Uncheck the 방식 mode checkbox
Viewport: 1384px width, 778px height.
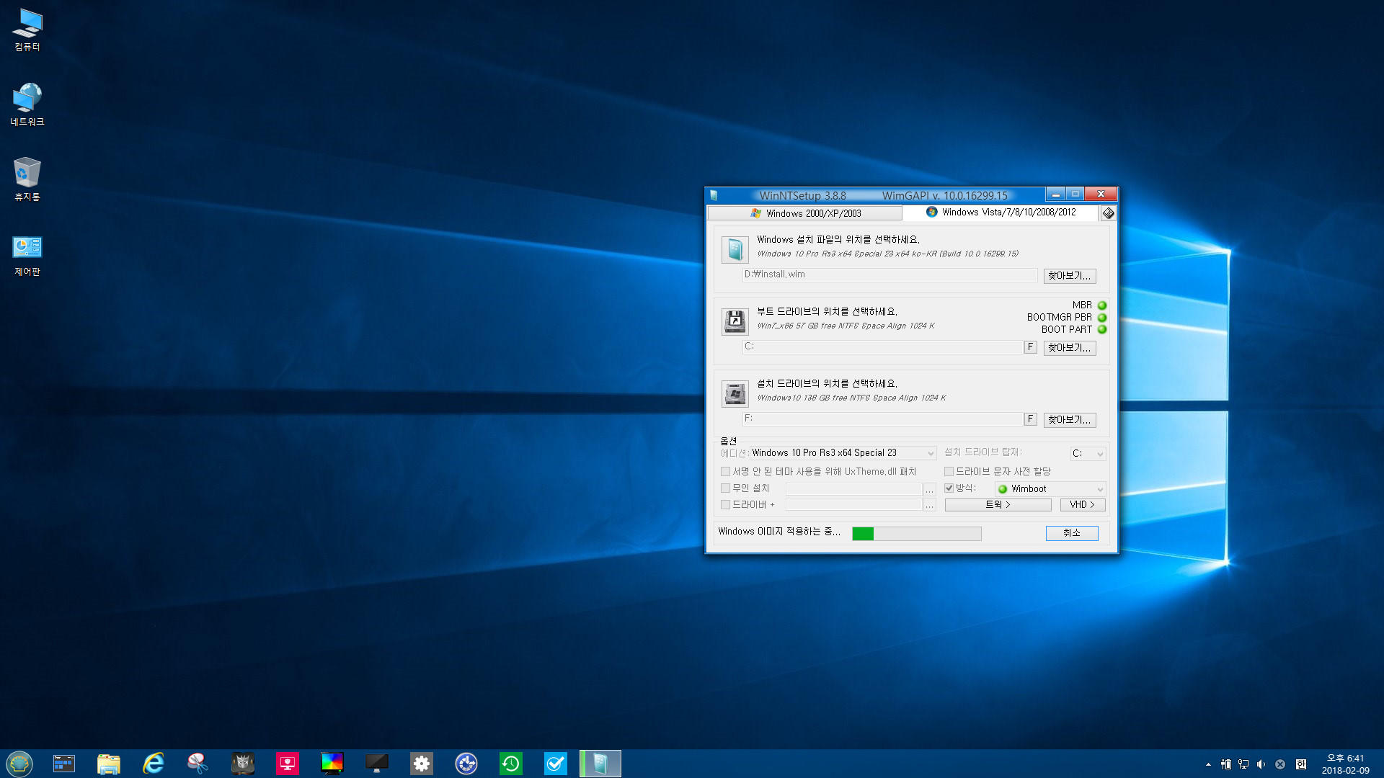point(949,488)
